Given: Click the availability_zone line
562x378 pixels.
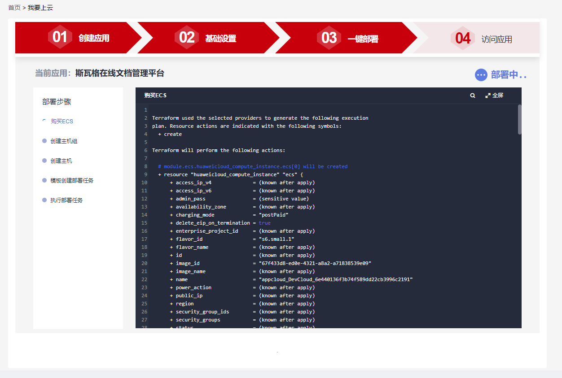Looking at the screenshot, I should click(242, 207).
